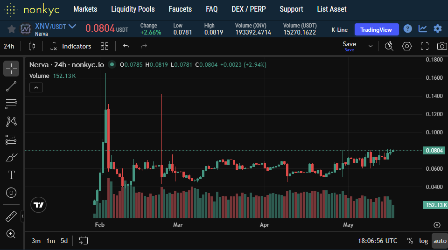
Task: Go to Faucets page
Action: [180, 9]
